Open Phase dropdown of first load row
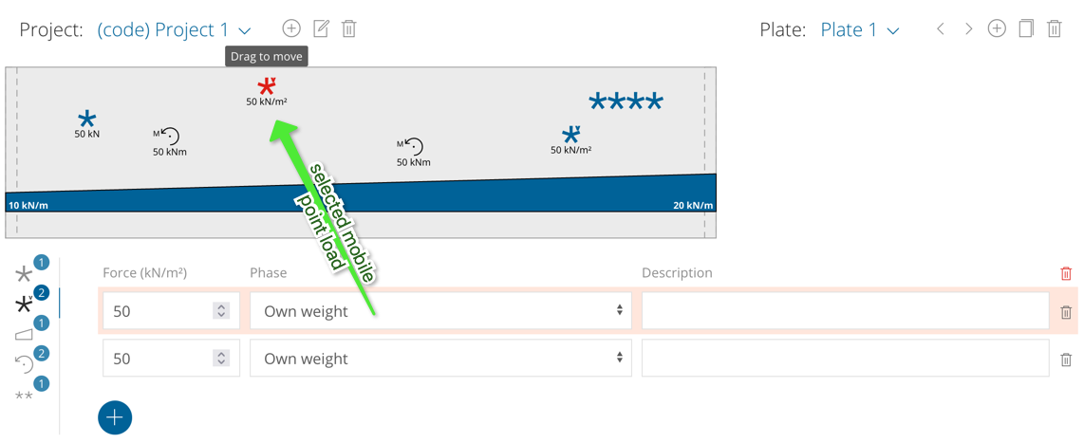 (440, 311)
